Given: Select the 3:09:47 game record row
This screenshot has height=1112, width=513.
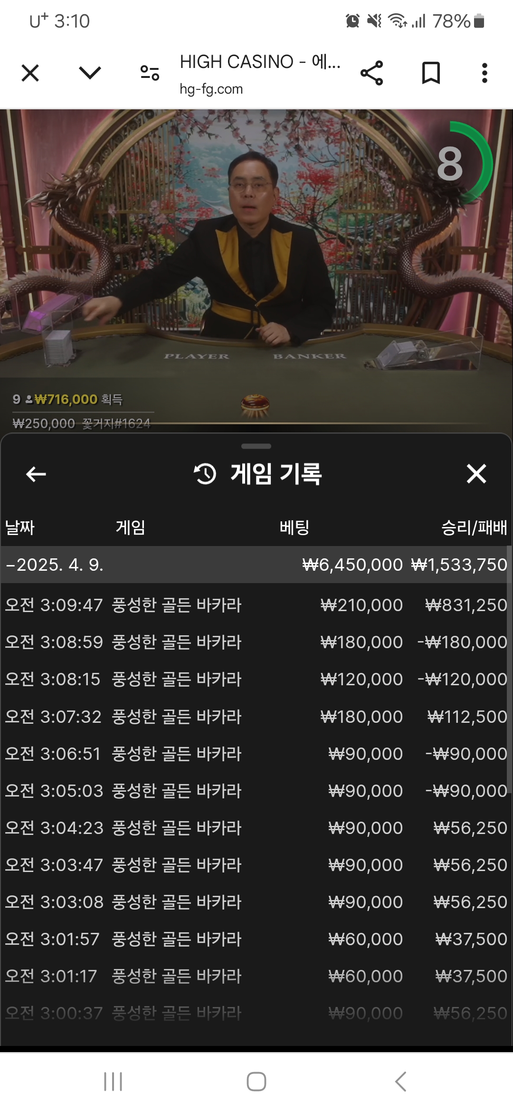Looking at the screenshot, I should coord(256,605).
